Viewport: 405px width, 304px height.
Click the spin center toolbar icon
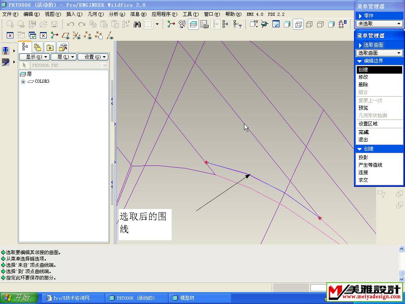click(x=171, y=24)
